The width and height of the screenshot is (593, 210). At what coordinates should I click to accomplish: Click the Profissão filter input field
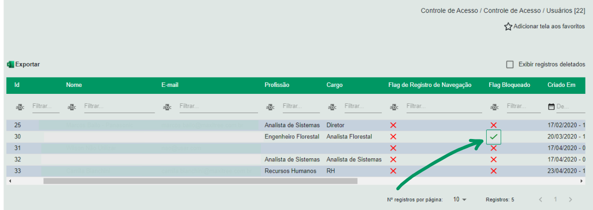coord(301,106)
